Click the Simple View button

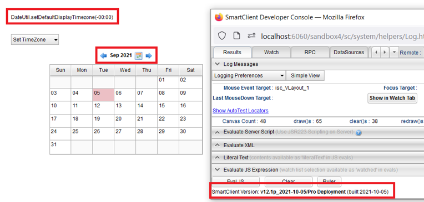click(305, 75)
